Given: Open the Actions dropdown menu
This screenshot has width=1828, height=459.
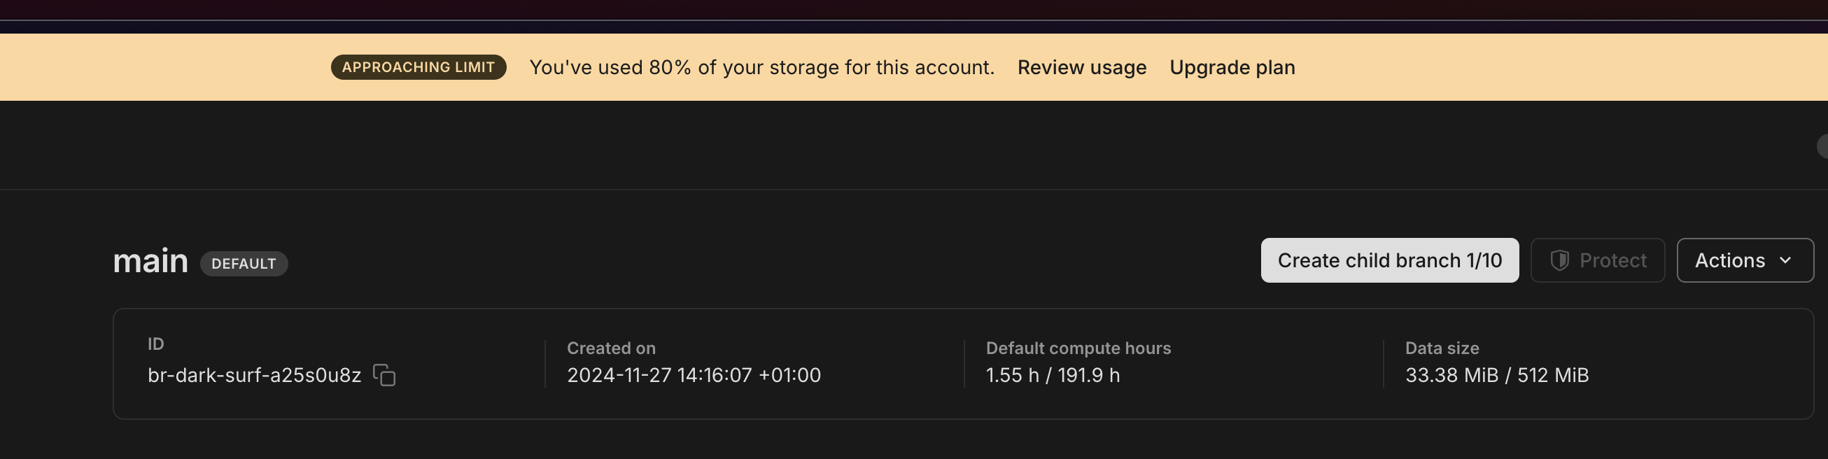Looking at the screenshot, I should 1744,260.
